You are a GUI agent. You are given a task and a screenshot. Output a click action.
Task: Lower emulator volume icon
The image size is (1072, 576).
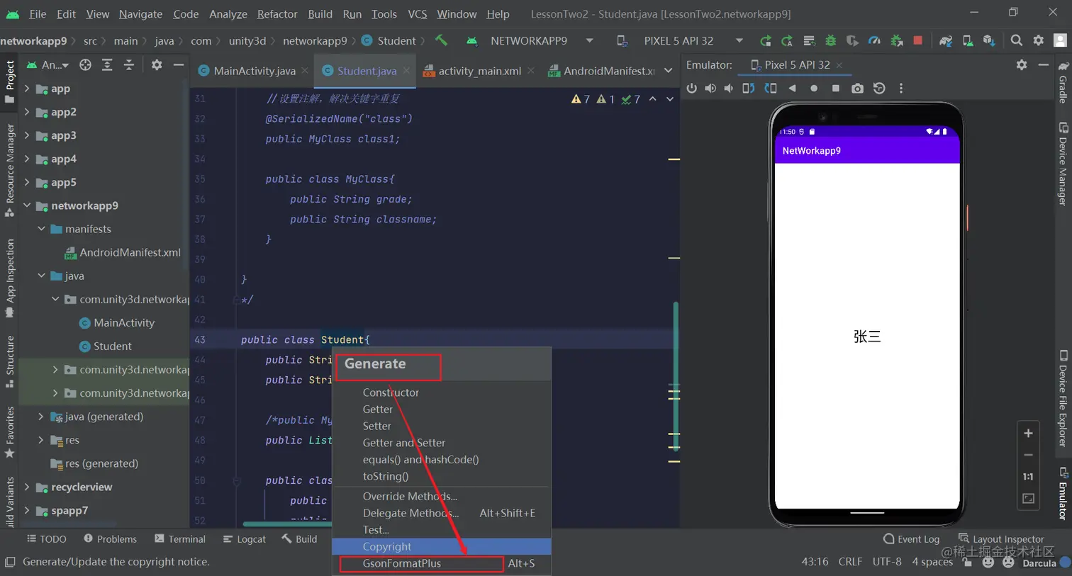[729, 89]
